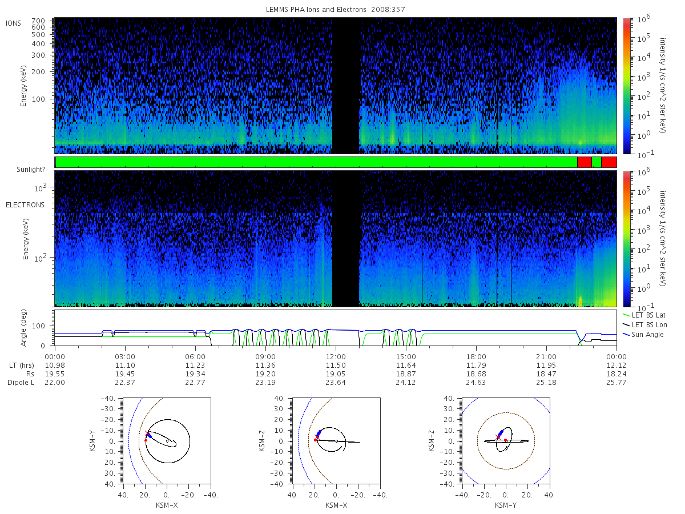Select the blue Sun Angle legend entry

pos(643,334)
